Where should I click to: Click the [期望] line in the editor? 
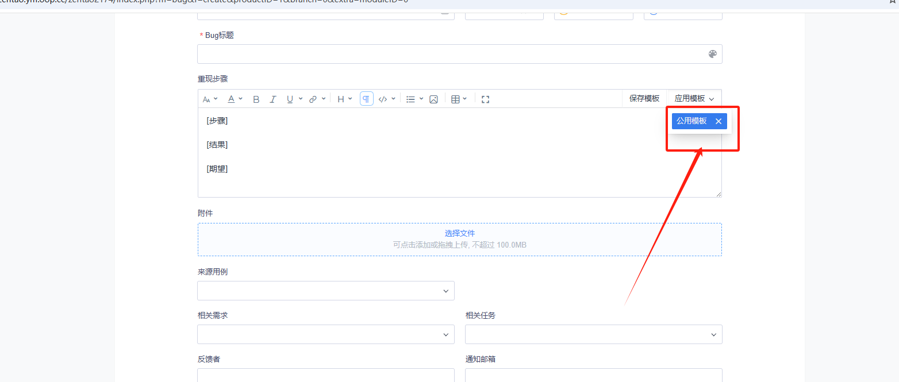[x=217, y=169]
